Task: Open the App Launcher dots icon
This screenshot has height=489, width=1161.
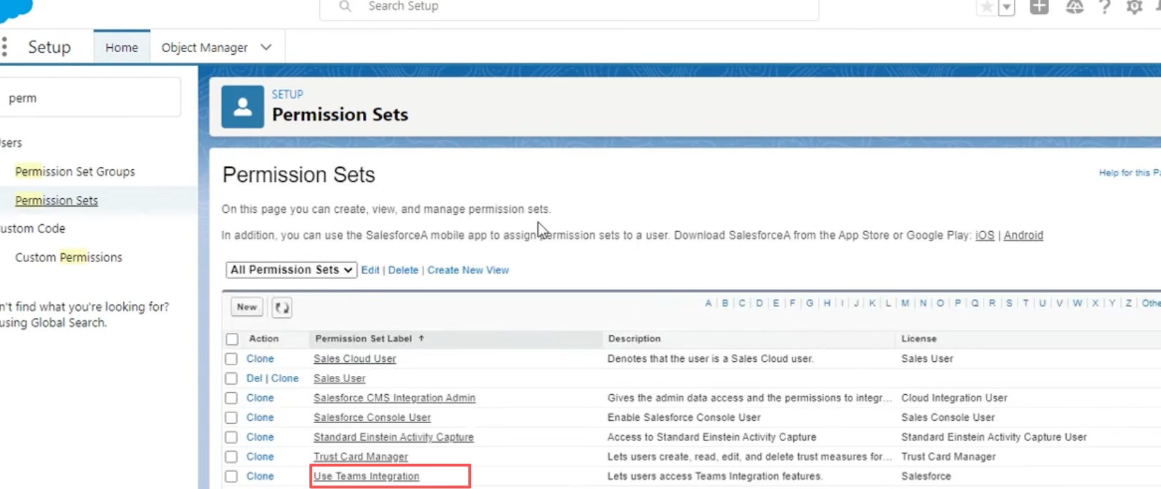Action: [x=4, y=47]
